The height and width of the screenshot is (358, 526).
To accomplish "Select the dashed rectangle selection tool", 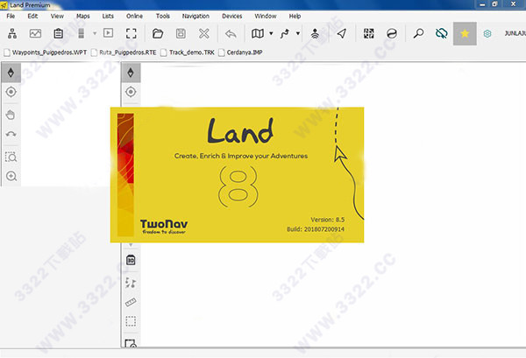I will tap(131, 321).
